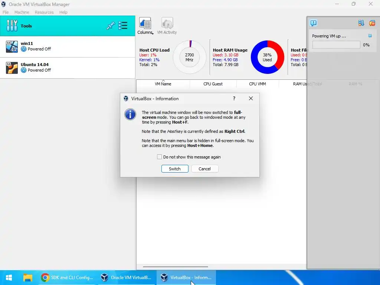Click the VirtualBox Manager title bar icon
The height and width of the screenshot is (285, 380).
tap(3, 4)
